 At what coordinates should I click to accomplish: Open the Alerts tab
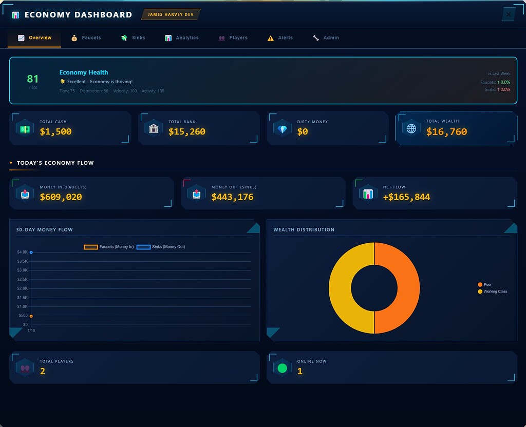[x=280, y=38]
